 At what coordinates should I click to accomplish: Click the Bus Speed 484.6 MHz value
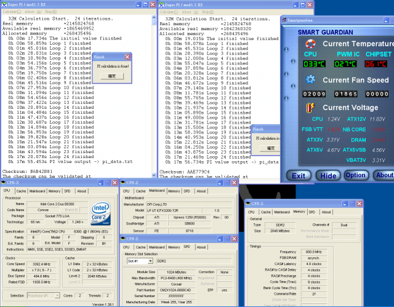point(41,276)
